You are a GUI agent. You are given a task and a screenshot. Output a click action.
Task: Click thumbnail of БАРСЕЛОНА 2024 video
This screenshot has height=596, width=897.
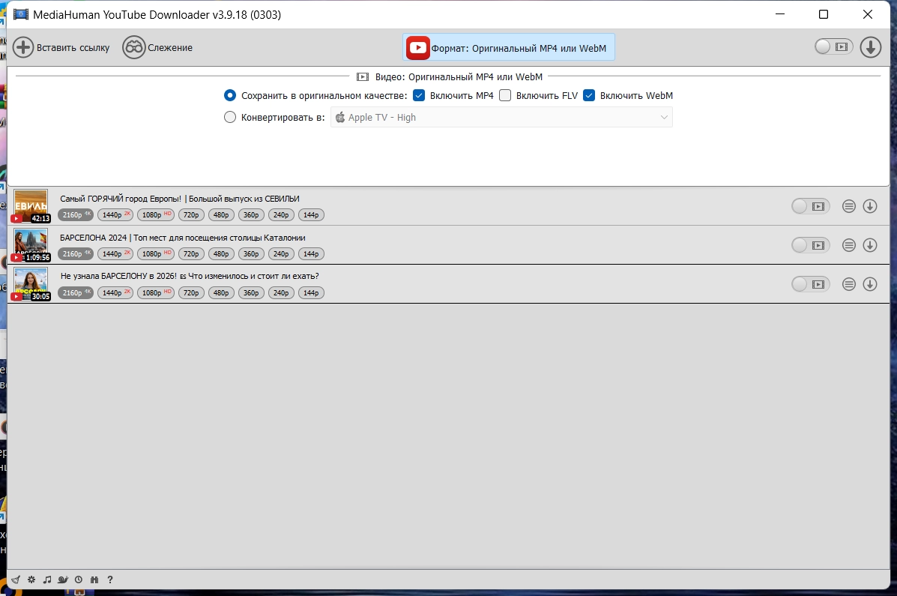[x=31, y=245]
